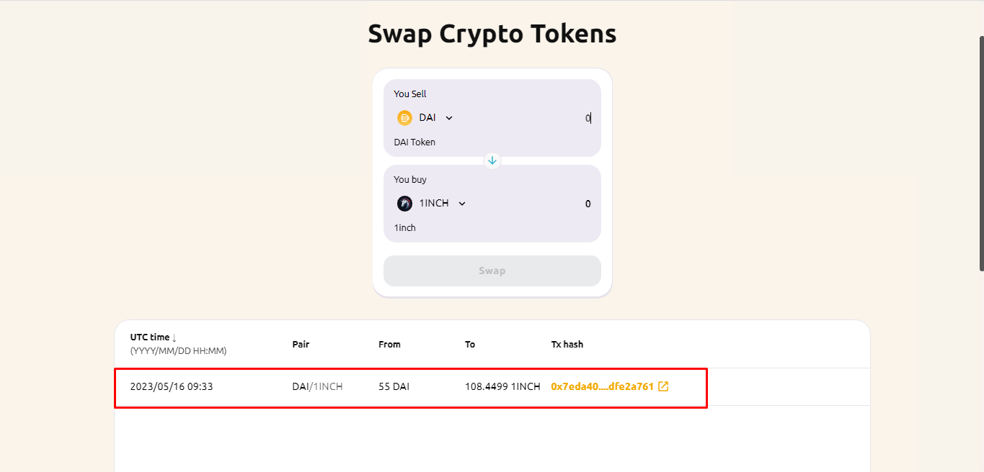This screenshot has width=984, height=472.
Task: Open the external link icon beside the tx hash
Action: 663,386
